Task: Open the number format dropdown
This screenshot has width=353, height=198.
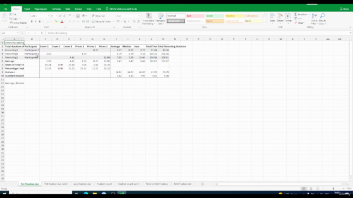Action: pyautogui.click(x=138, y=16)
